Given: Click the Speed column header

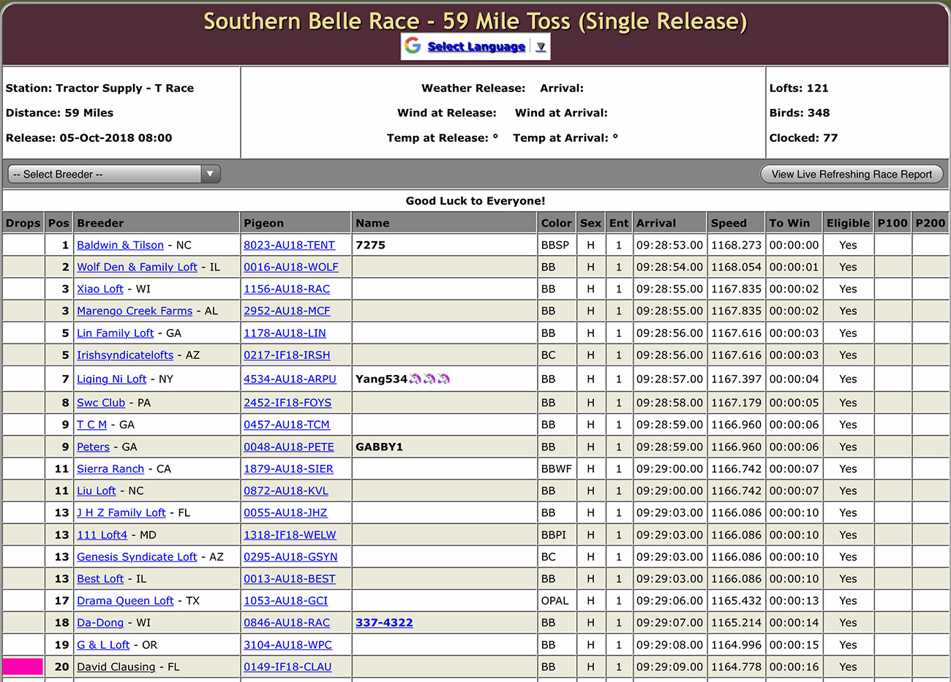Looking at the screenshot, I should (729, 223).
